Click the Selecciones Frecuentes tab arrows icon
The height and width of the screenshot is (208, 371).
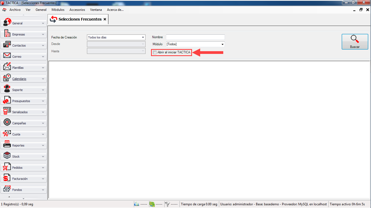point(54,19)
